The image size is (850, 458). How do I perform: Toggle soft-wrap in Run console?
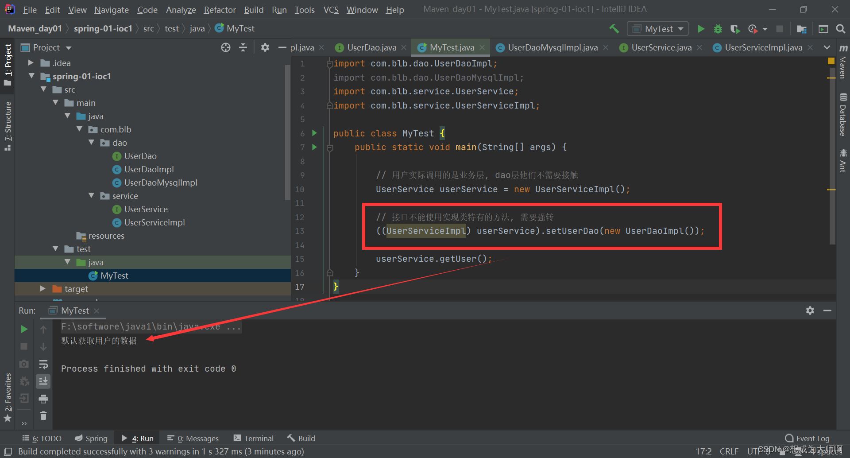coord(43,364)
